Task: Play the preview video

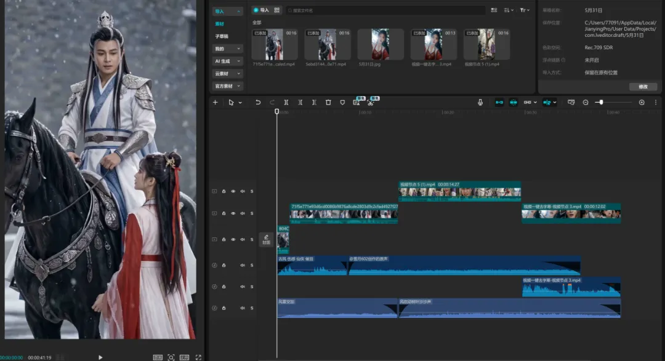Action: tap(100, 357)
